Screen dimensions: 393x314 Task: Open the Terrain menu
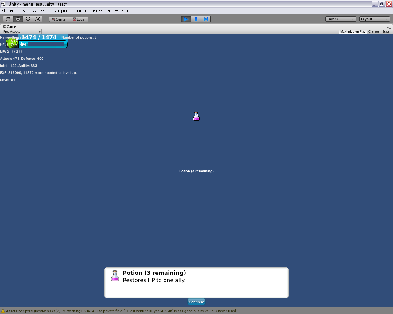tap(81, 11)
